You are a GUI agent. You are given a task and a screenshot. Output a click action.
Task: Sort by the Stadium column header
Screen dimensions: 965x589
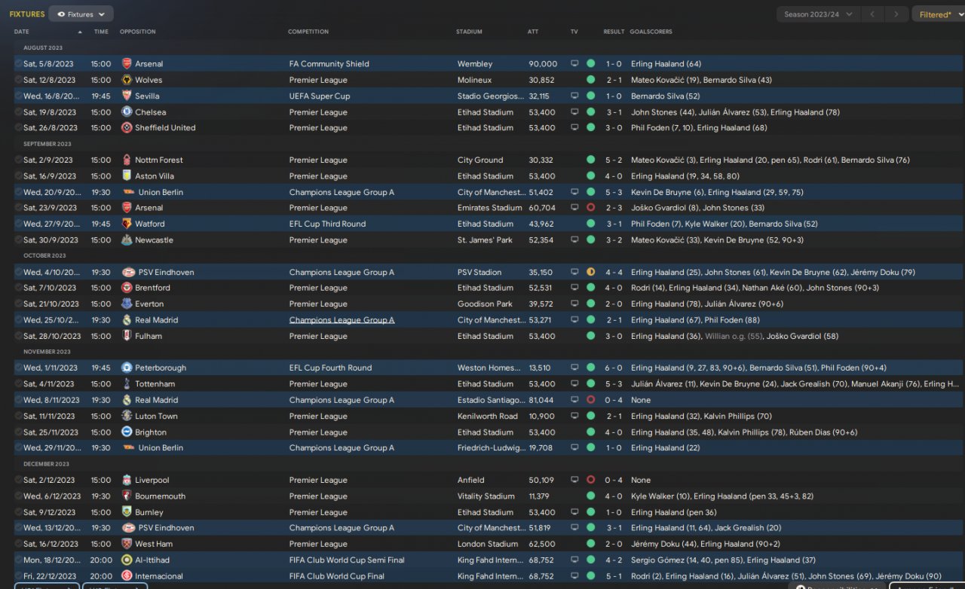click(469, 32)
